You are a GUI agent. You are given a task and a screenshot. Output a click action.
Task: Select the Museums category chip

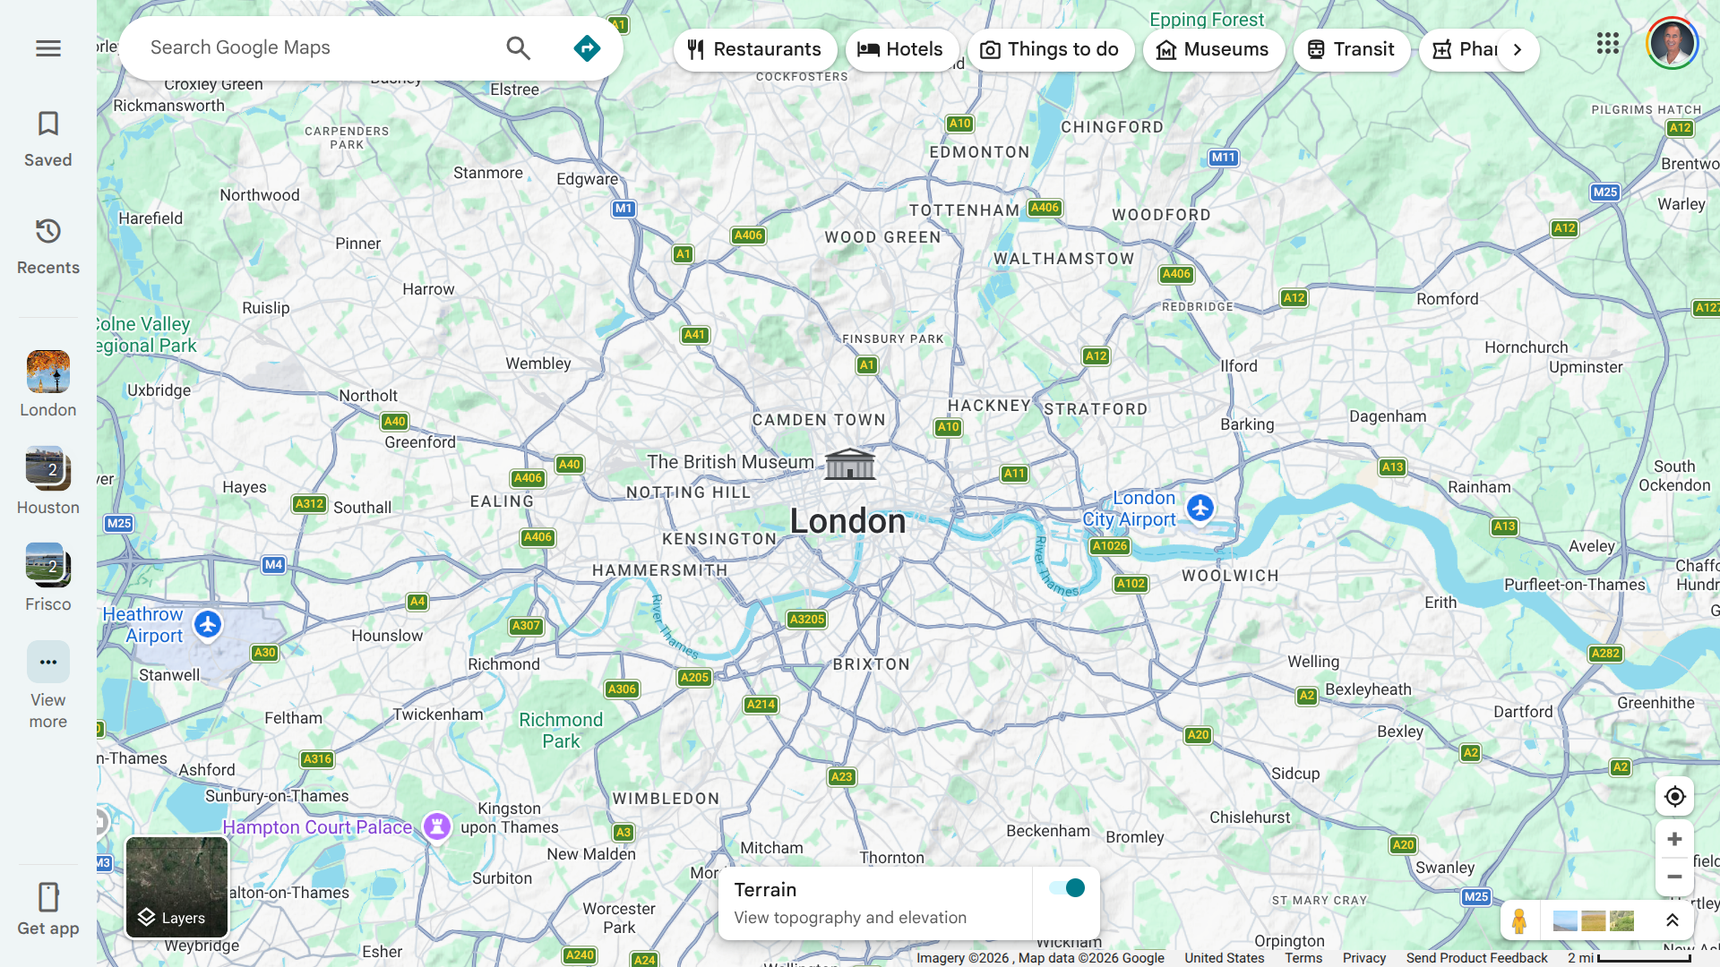tap(1213, 49)
